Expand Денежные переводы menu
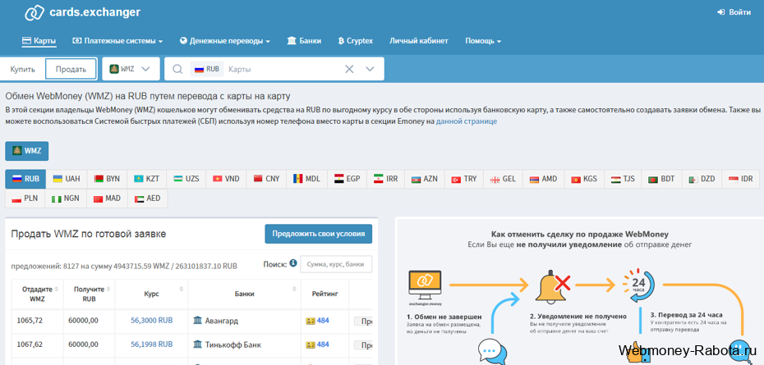The image size is (764, 365). [x=224, y=41]
